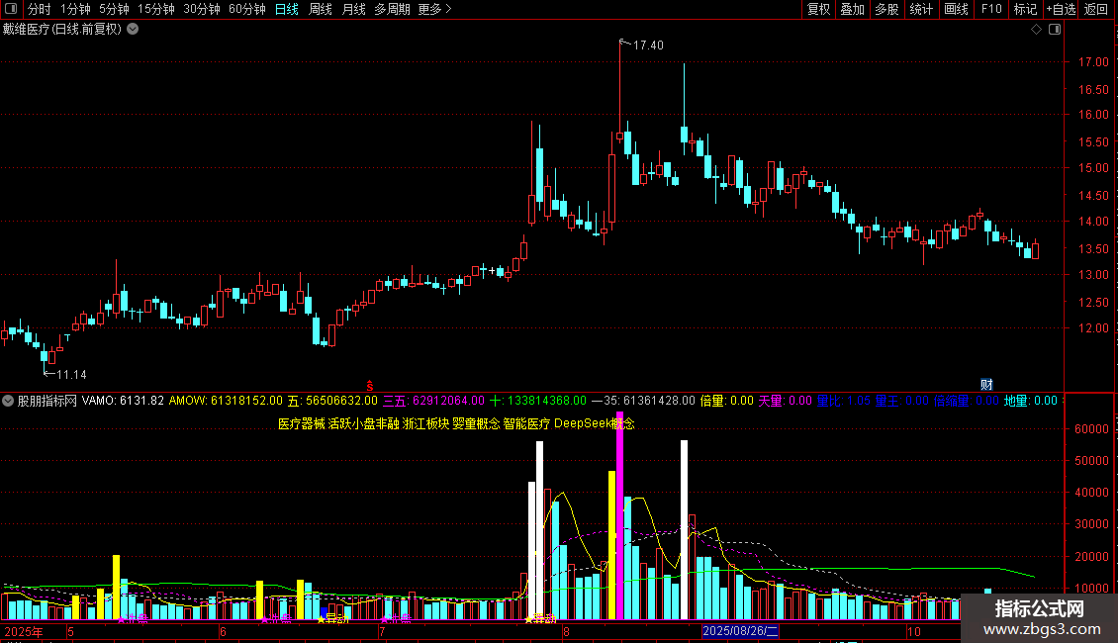
Task: Click month 10 on the time axis
Action: tap(914, 631)
